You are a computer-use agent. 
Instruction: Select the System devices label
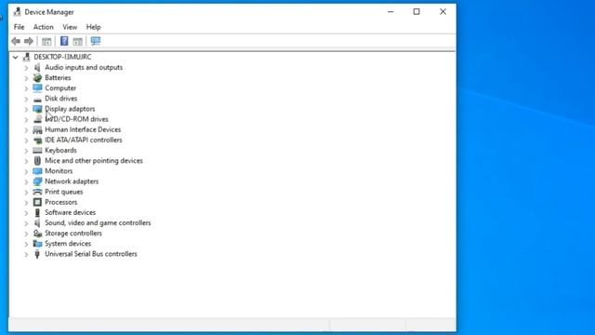click(68, 244)
